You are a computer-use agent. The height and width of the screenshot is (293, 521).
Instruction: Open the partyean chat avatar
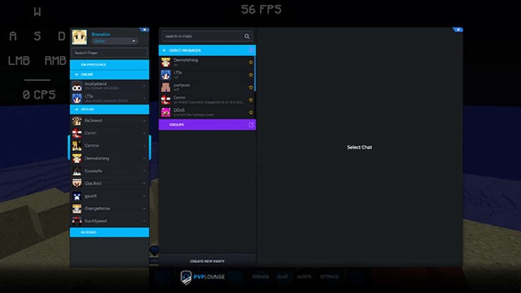[x=166, y=87]
